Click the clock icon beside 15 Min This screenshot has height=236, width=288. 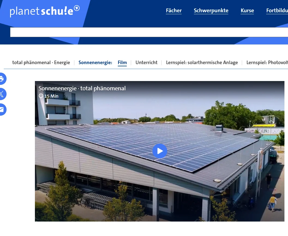[x=41, y=96]
